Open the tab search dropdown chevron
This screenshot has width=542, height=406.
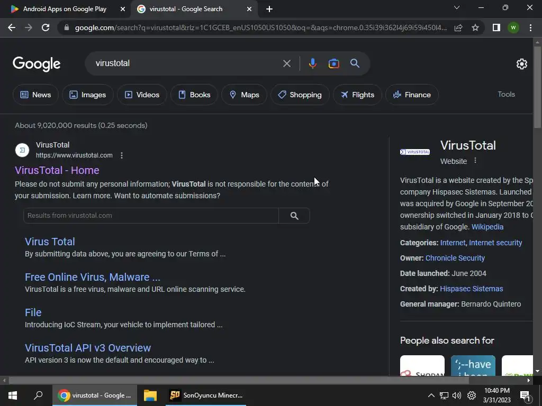tap(457, 7)
